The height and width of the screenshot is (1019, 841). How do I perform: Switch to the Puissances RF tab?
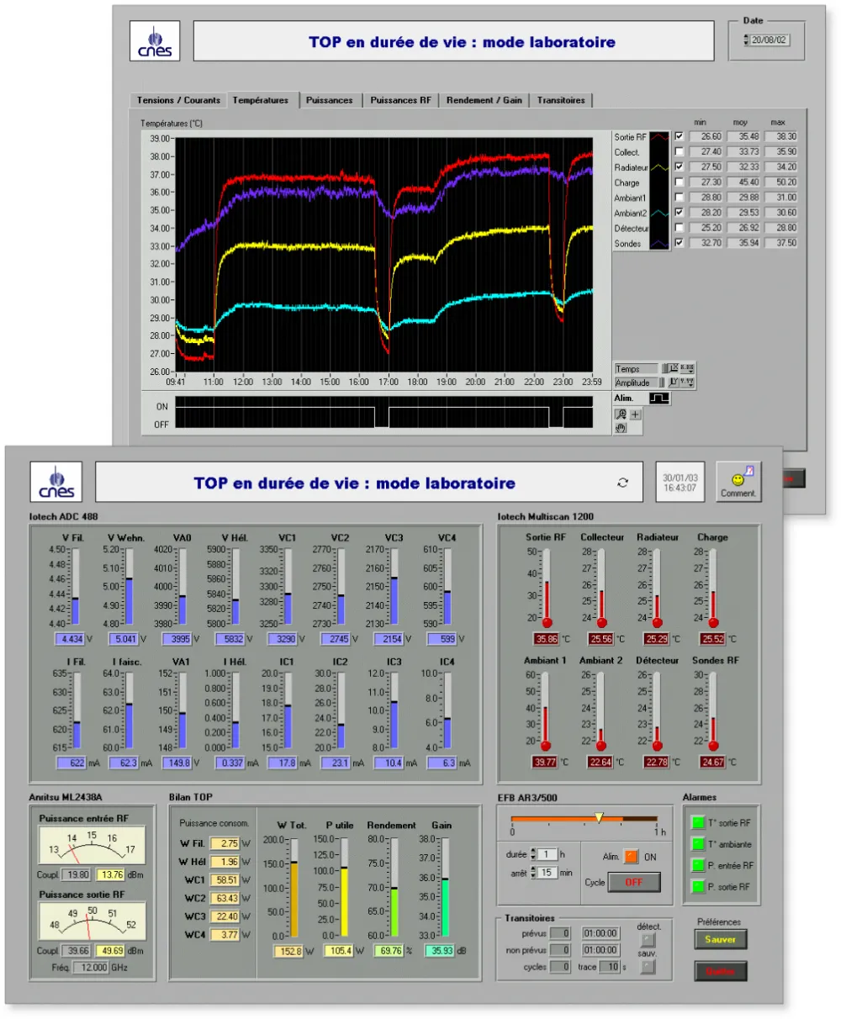tap(400, 100)
